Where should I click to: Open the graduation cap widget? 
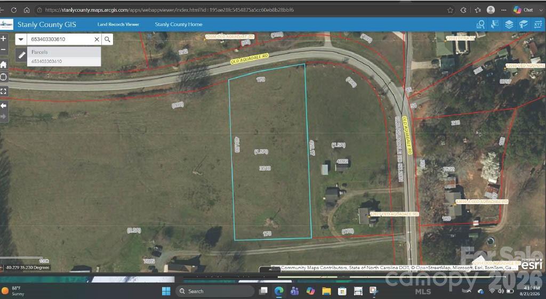tap(524, 25)
